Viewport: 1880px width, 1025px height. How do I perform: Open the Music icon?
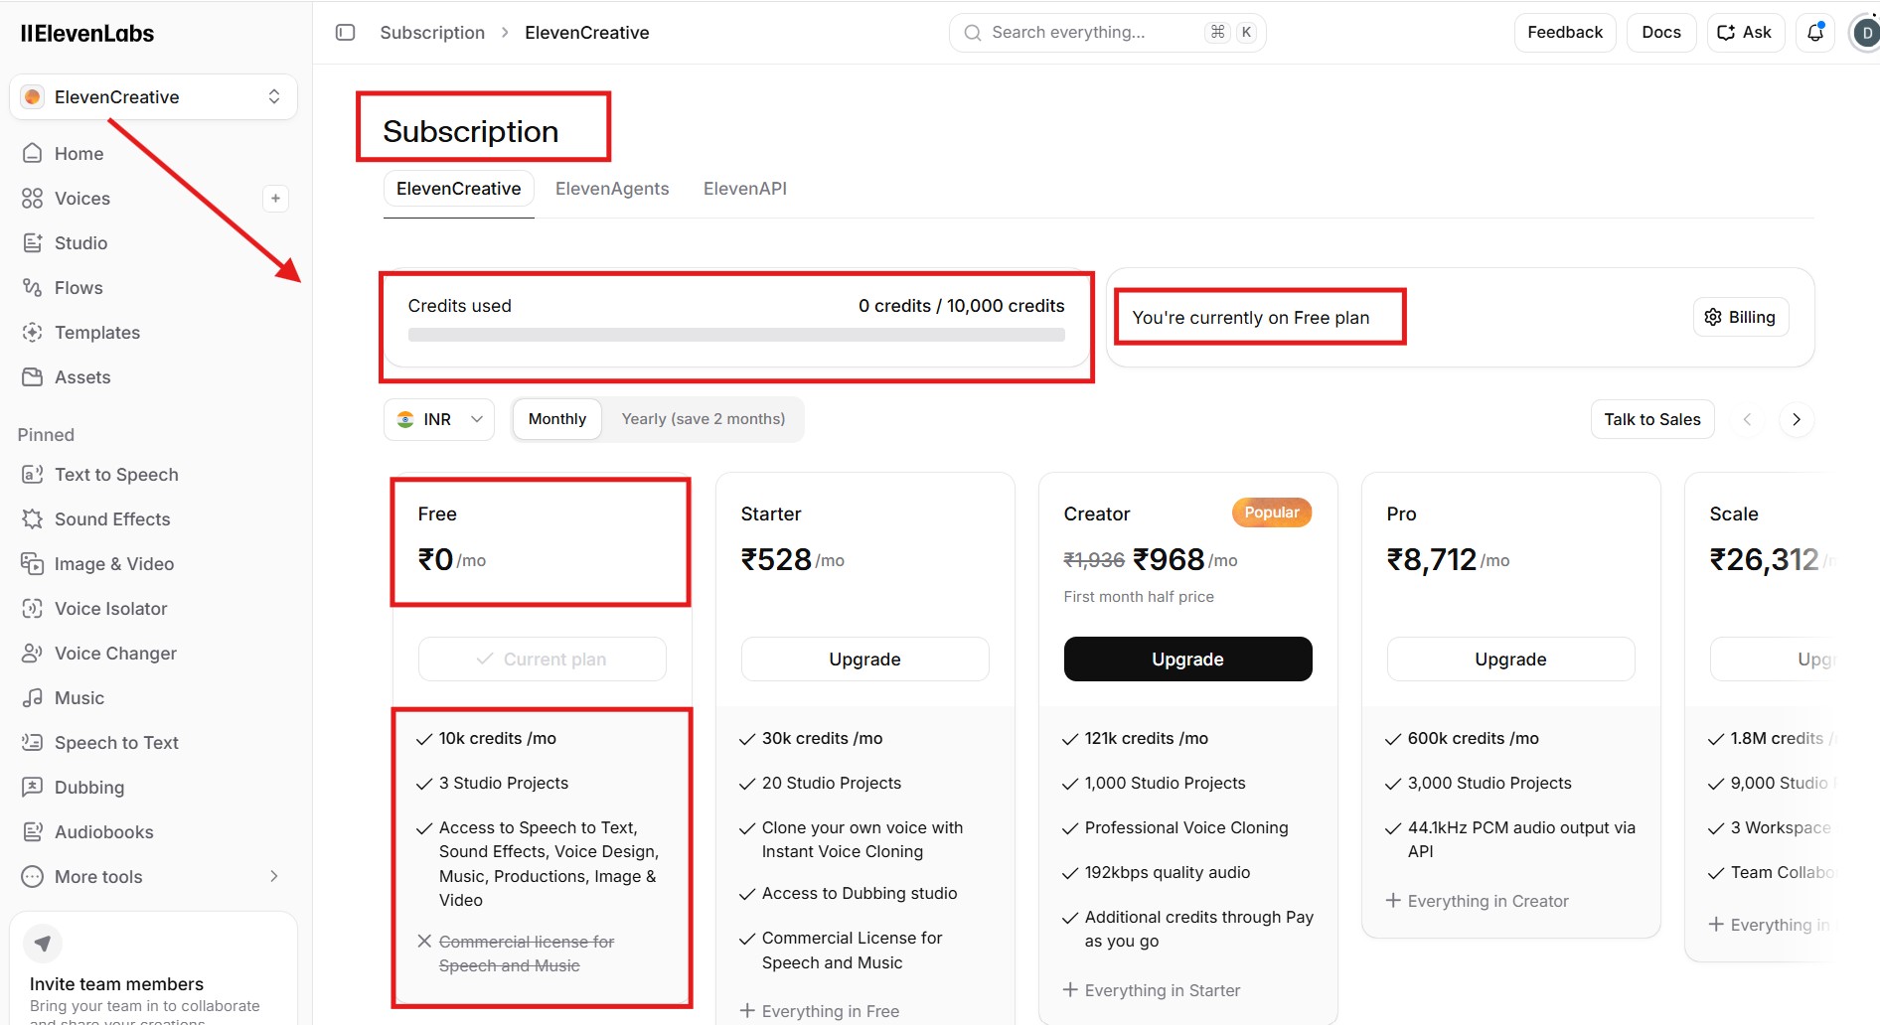(x=33, y=697)
